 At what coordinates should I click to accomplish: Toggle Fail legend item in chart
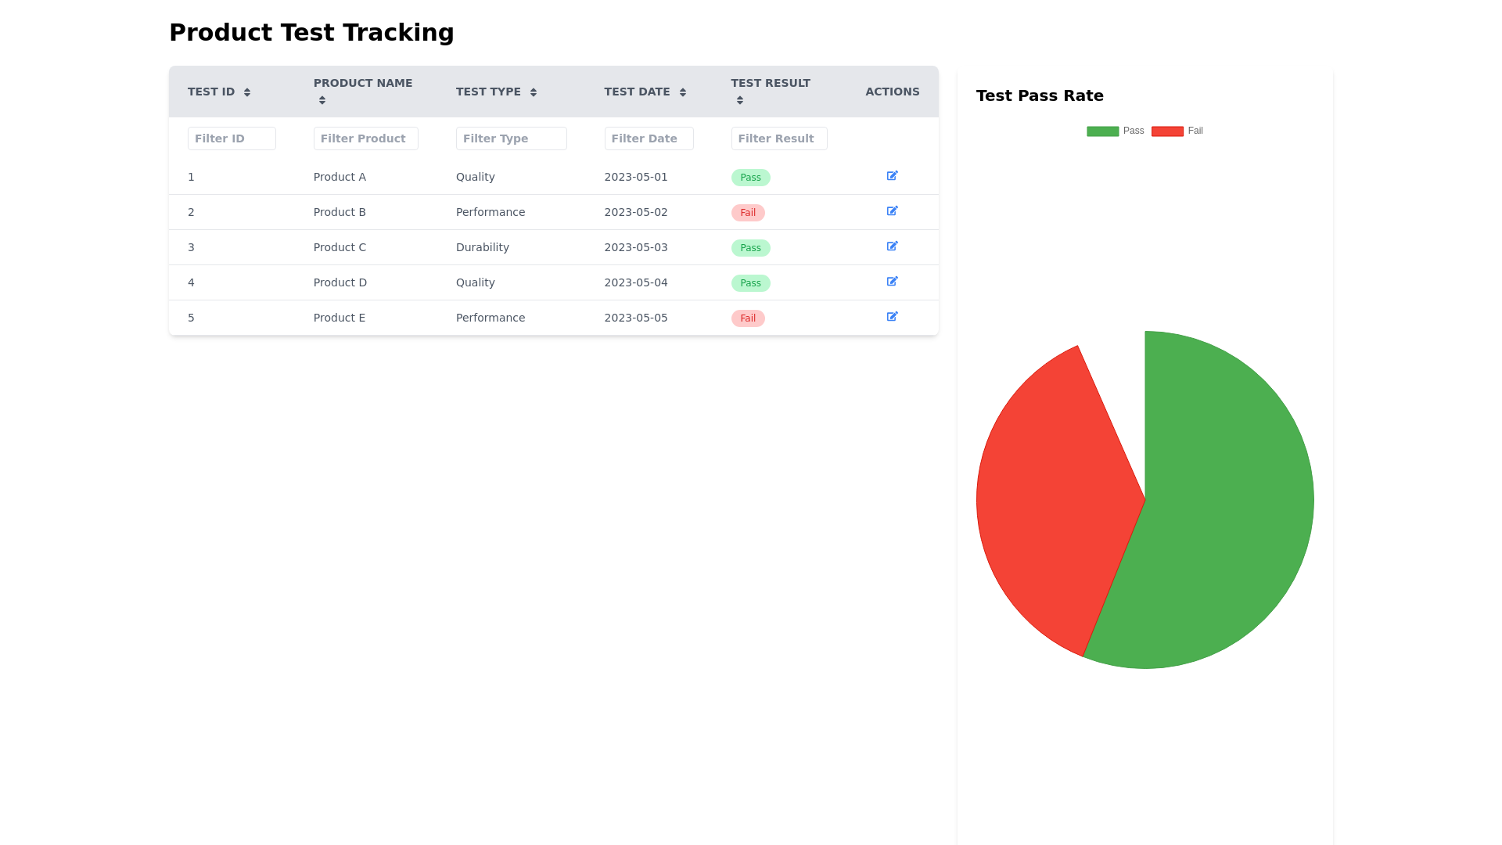[1177, 131]
